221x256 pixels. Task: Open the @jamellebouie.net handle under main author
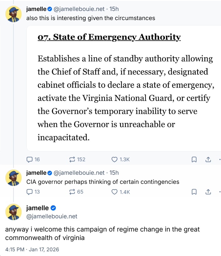(x=52, y=216)
